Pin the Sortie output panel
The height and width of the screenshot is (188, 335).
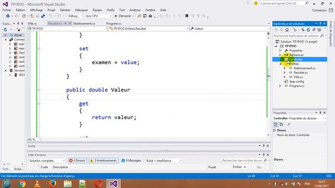(x=264, y=146)
